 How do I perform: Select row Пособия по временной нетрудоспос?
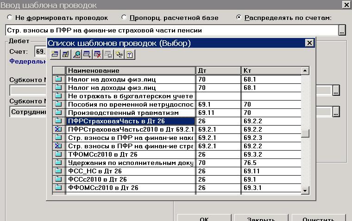coord(177,104)
